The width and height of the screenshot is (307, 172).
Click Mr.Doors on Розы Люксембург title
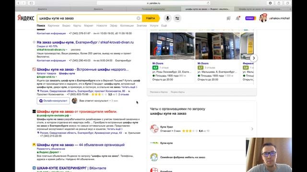click(x=158, y=64)
